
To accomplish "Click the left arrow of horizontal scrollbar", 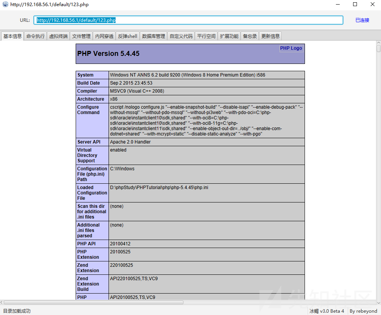I will 2,303.
